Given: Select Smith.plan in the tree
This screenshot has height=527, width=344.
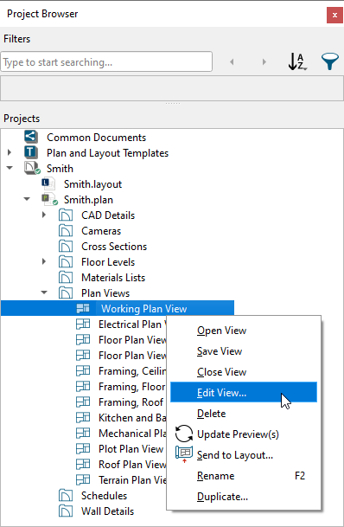Looking at the screenshot, I should (x=88, y=200).
